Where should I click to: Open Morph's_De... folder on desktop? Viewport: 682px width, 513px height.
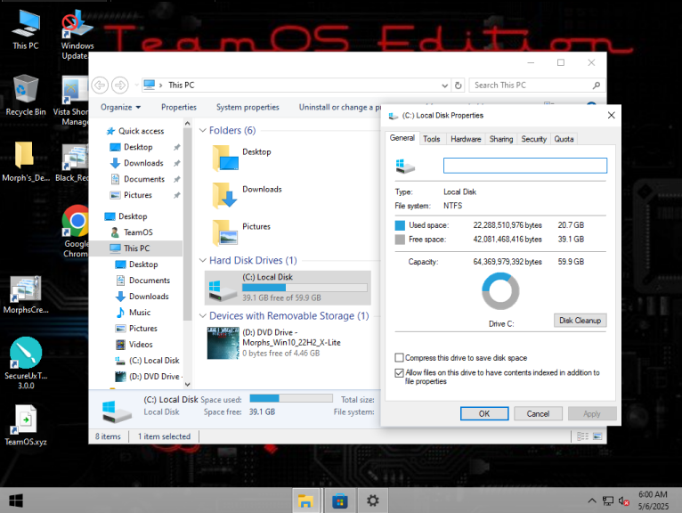click(25, 161)
